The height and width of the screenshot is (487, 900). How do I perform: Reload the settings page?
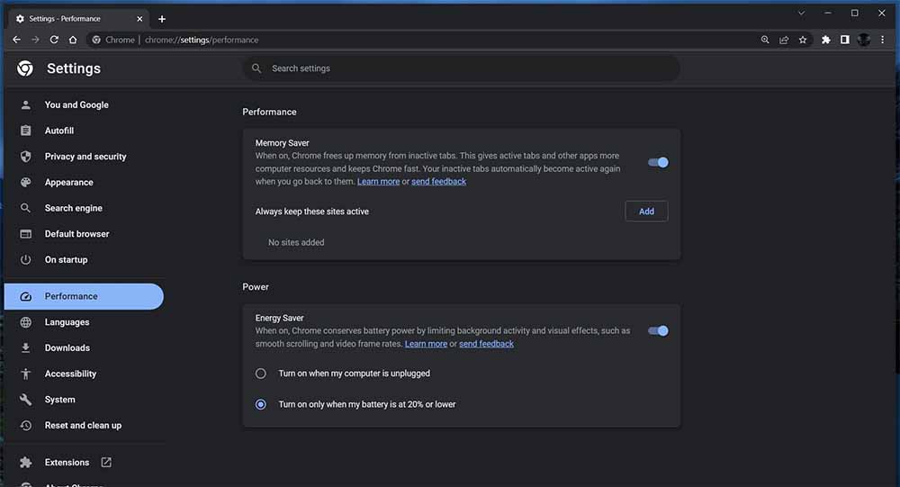tap(54, 40)
